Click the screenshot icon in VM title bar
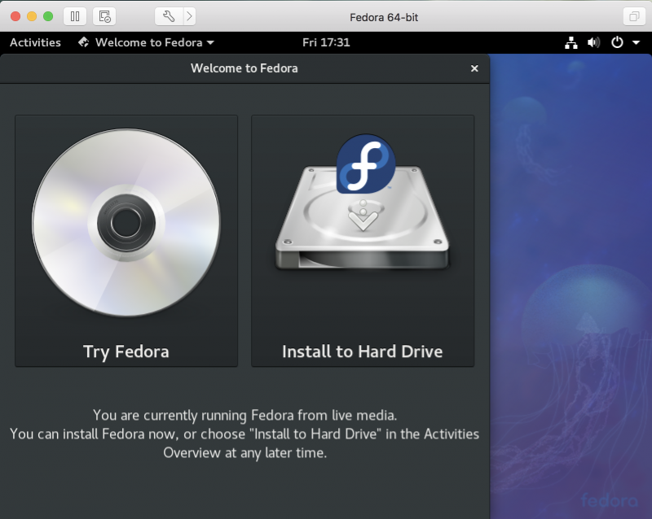 coord(103,15)
